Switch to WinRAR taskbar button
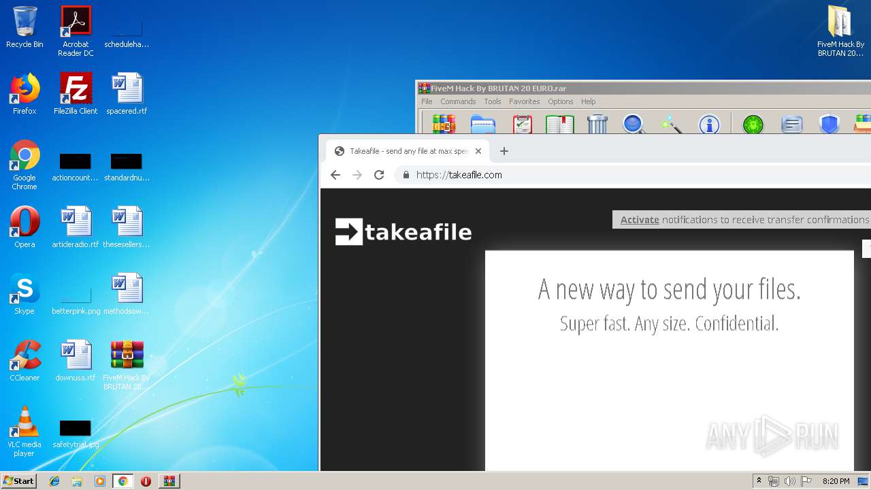871x490 pixels. coord(169,481)
